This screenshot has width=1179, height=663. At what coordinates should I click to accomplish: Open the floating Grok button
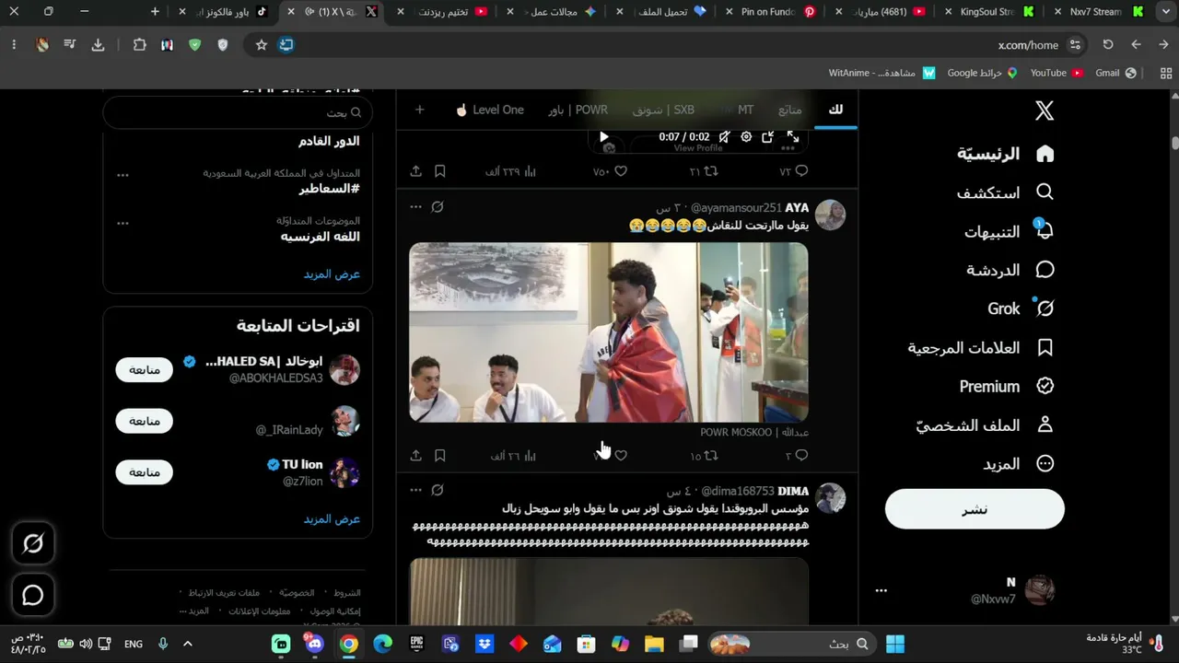pos(33,543)
